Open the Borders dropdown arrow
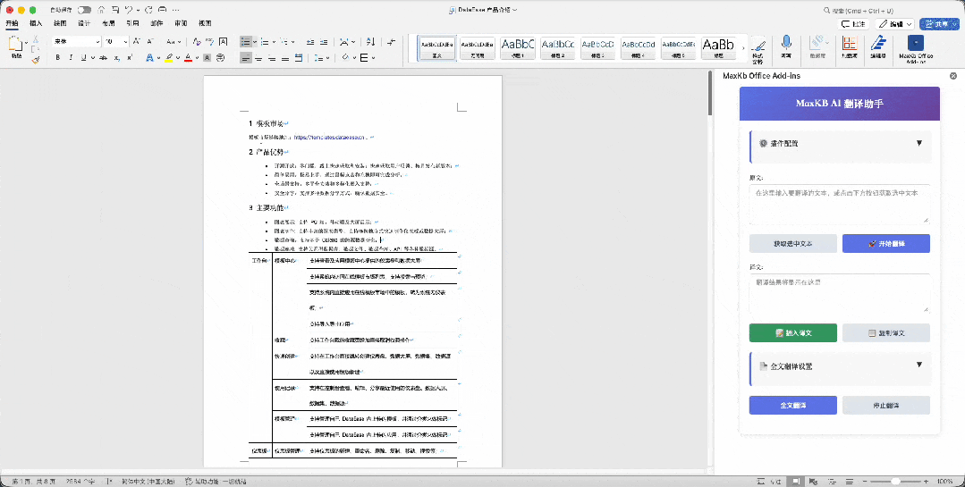 click(374, 58)
